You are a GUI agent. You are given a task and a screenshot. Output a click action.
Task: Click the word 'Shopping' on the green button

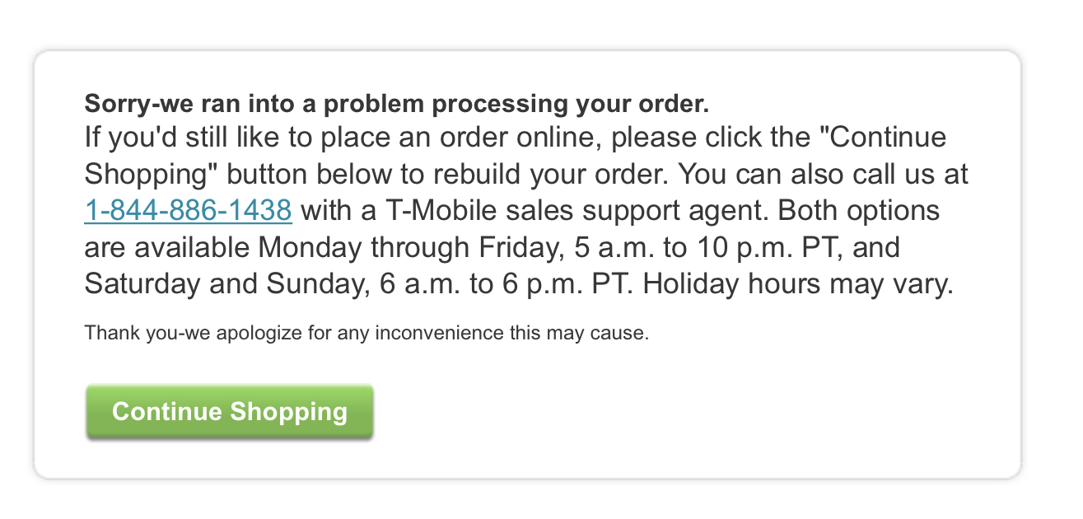point(289,411)
